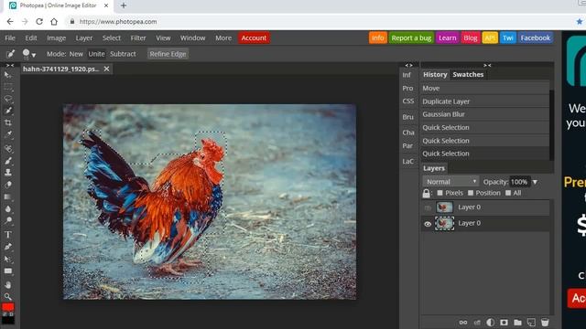The height and width of the screenshot is (329, 586).
Task: Collapse the History panel column arrows
Action: point(487,65)
